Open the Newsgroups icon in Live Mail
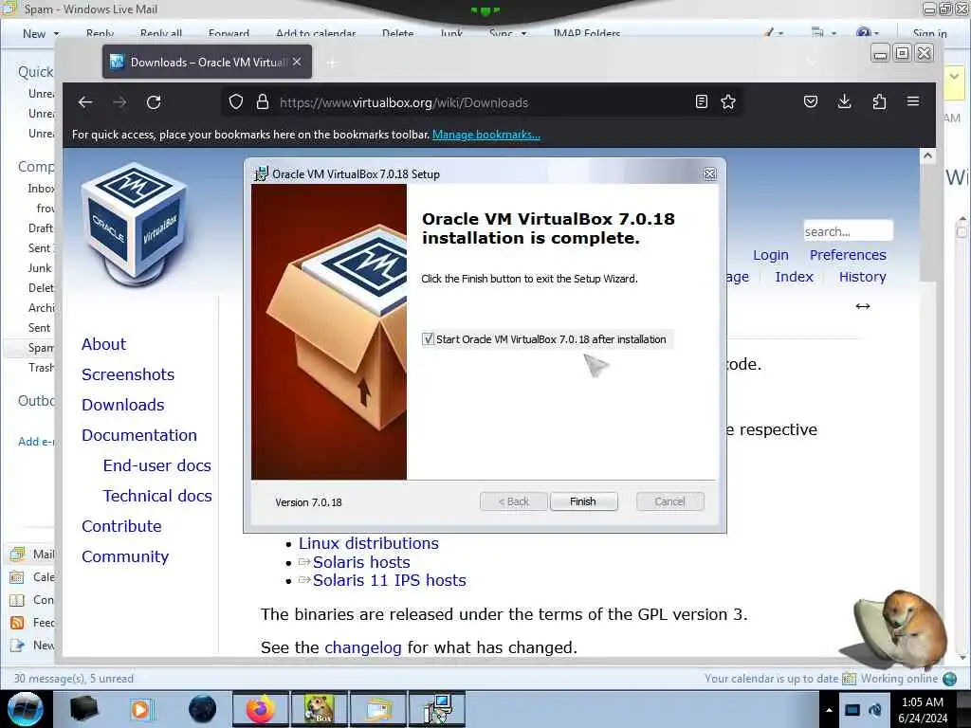This screenshot has height=728, width=971. pos(17,646)
